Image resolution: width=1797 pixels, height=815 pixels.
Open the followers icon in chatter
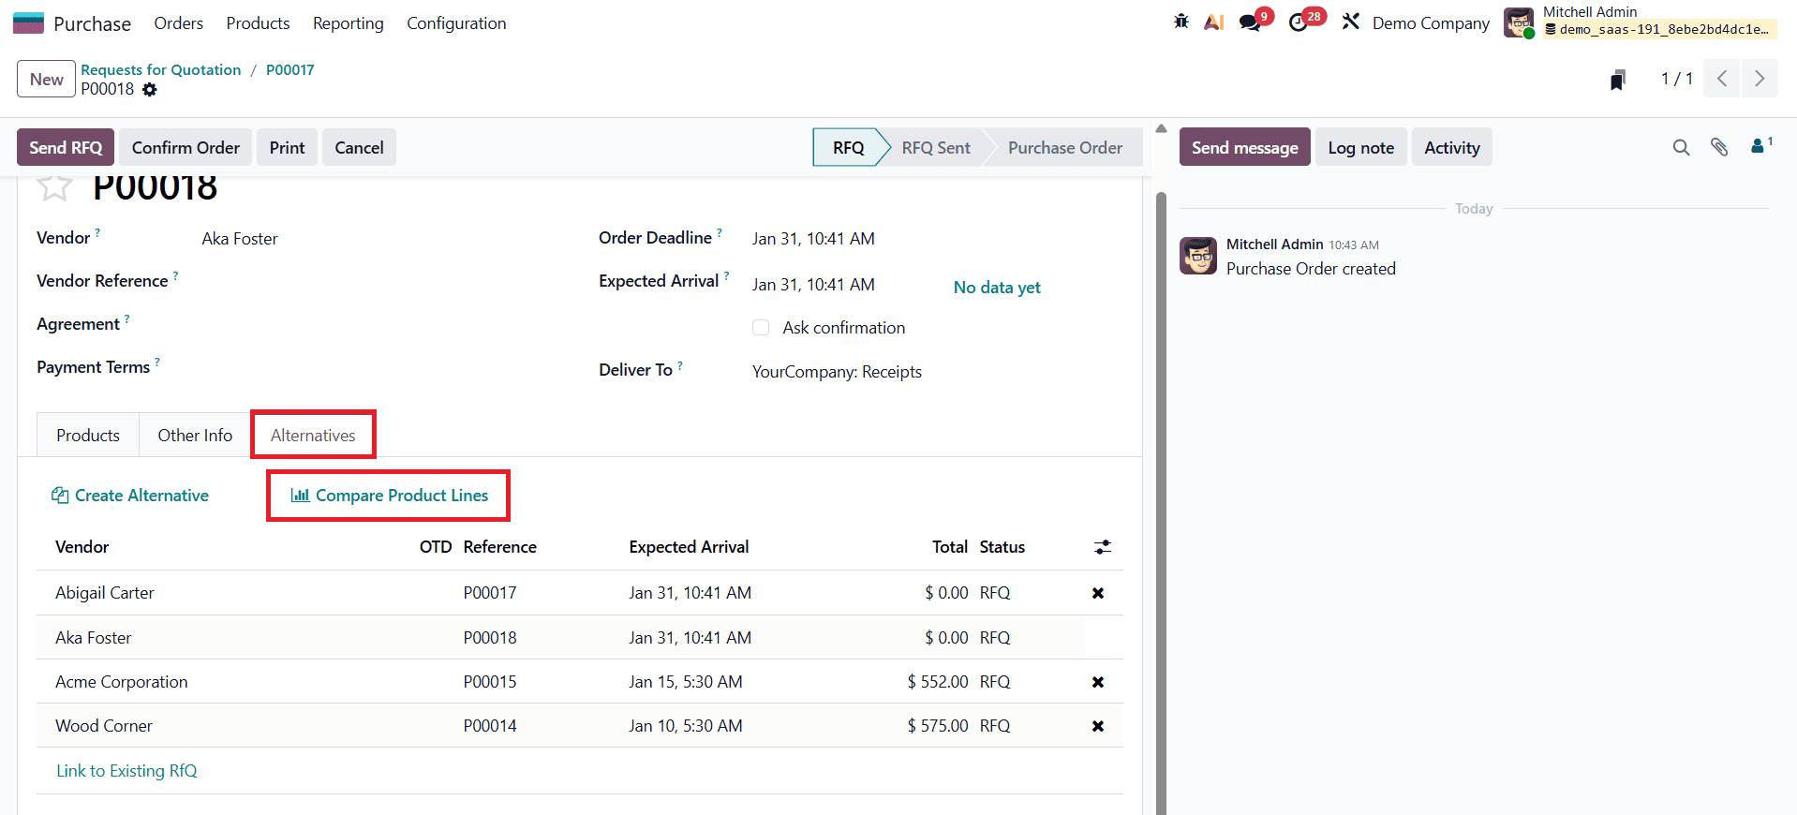coord(1759,146)
